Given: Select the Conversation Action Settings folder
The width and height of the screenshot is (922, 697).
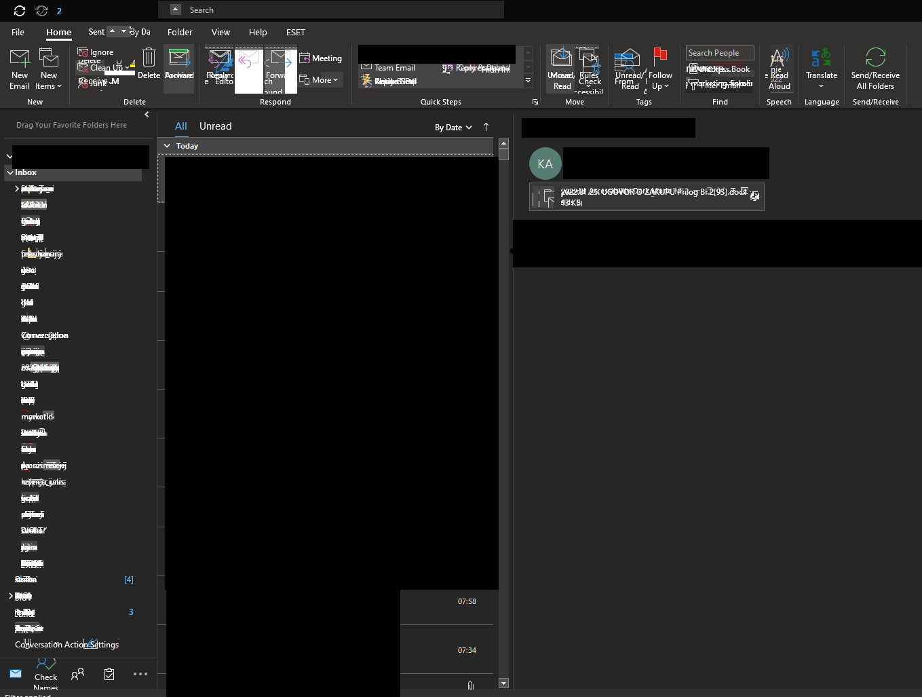Looking at the screenshot, I should coord(66,645).
